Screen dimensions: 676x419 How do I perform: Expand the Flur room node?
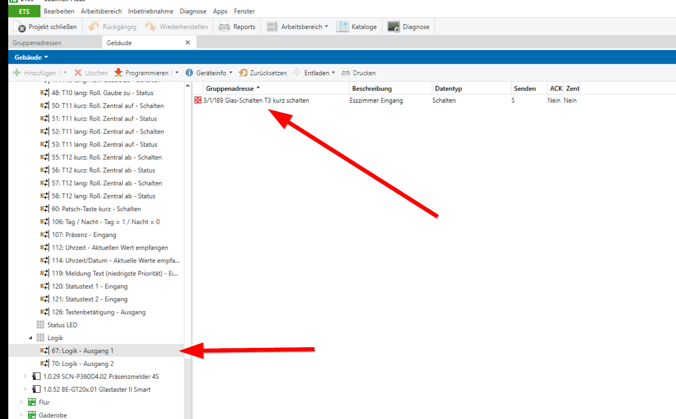click(22, 402)
